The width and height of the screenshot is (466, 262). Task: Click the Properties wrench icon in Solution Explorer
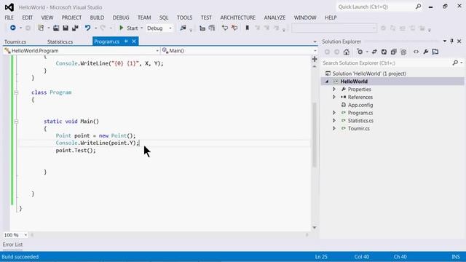tap(425, 52)
